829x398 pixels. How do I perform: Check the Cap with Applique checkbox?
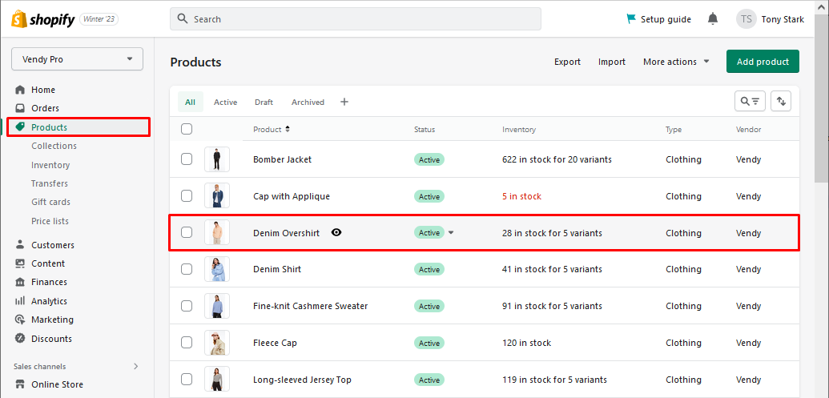tap(187, 196)
